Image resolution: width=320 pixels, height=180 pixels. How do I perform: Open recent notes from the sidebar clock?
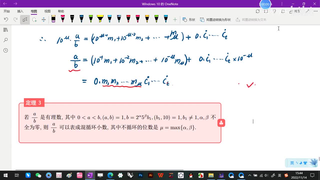click(5, 50)
